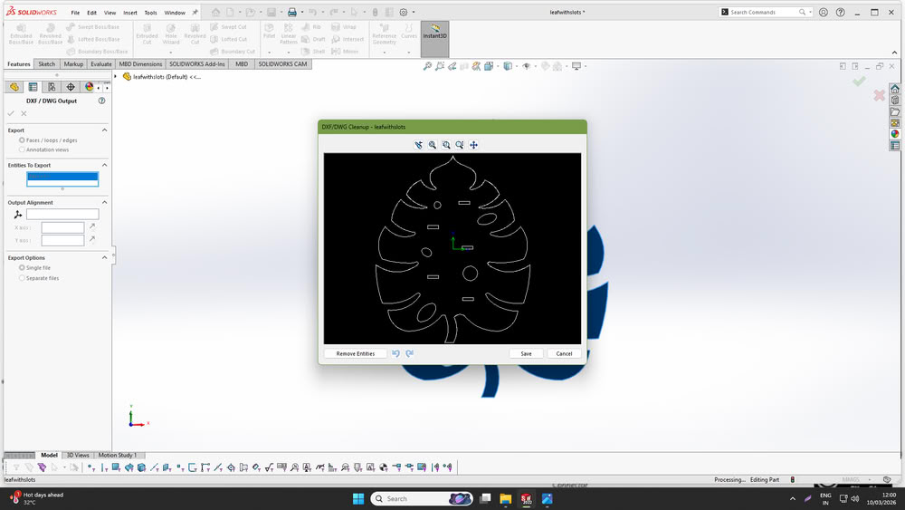Click the Windows Start button

(358, 498)
